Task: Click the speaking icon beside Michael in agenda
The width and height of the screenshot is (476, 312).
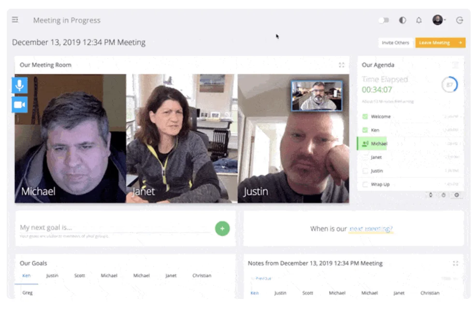Action: 365,143
